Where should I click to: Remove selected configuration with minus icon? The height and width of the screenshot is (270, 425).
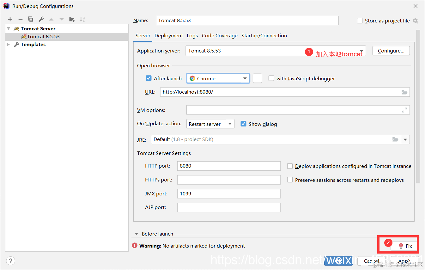click(21, 19)
